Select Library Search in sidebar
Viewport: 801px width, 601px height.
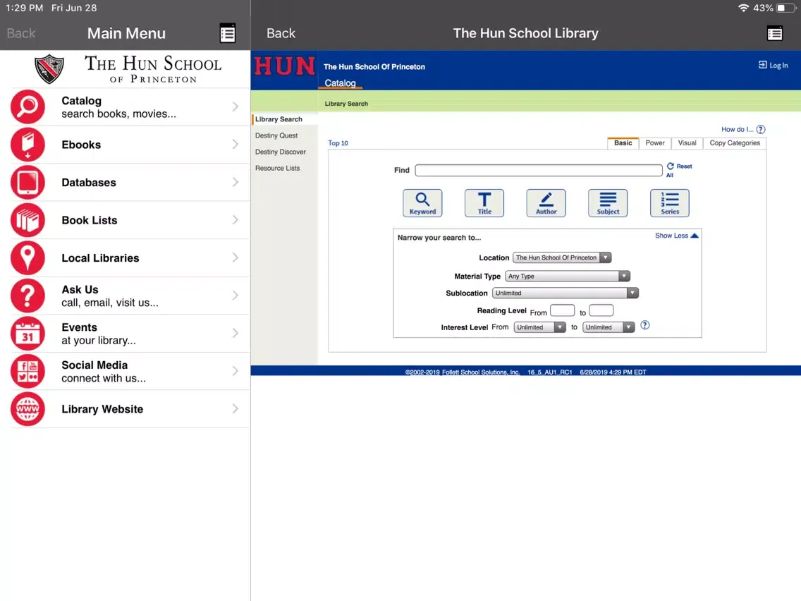(279, 119)
